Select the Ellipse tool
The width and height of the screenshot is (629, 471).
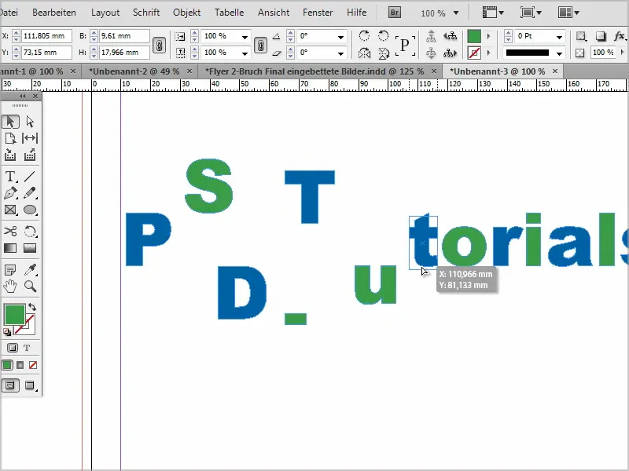pos(30,210)
